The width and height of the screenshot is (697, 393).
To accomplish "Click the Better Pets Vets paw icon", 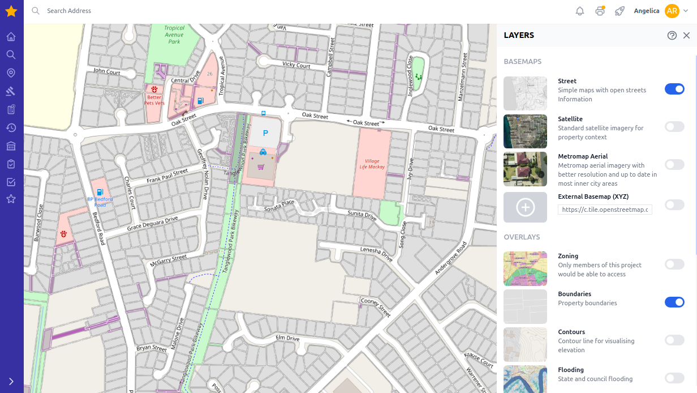I will pos(154,89).
